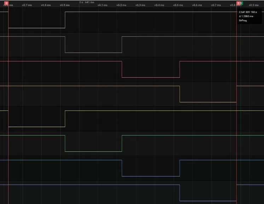Click the low pulse on bottom channel trace
This screenshot has height=204, width=264.
[x=208, y=200]
